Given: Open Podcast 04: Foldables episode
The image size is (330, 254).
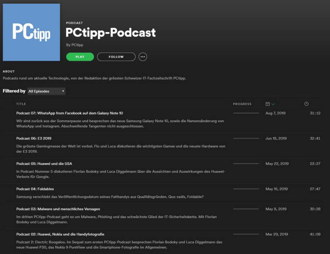Looking at the screenshot, I should click(x=35, y=189).
